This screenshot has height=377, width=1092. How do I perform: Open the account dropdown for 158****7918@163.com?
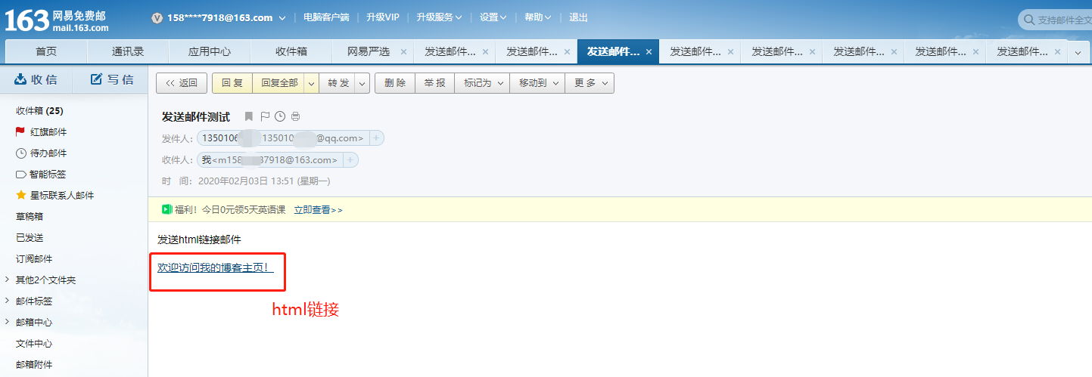282,18
